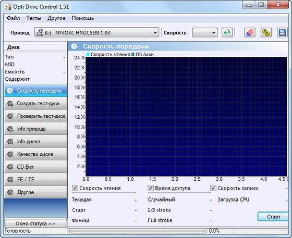Toggle the Скорость записи checkbox
292x238 pixels.
pos(213,188)
